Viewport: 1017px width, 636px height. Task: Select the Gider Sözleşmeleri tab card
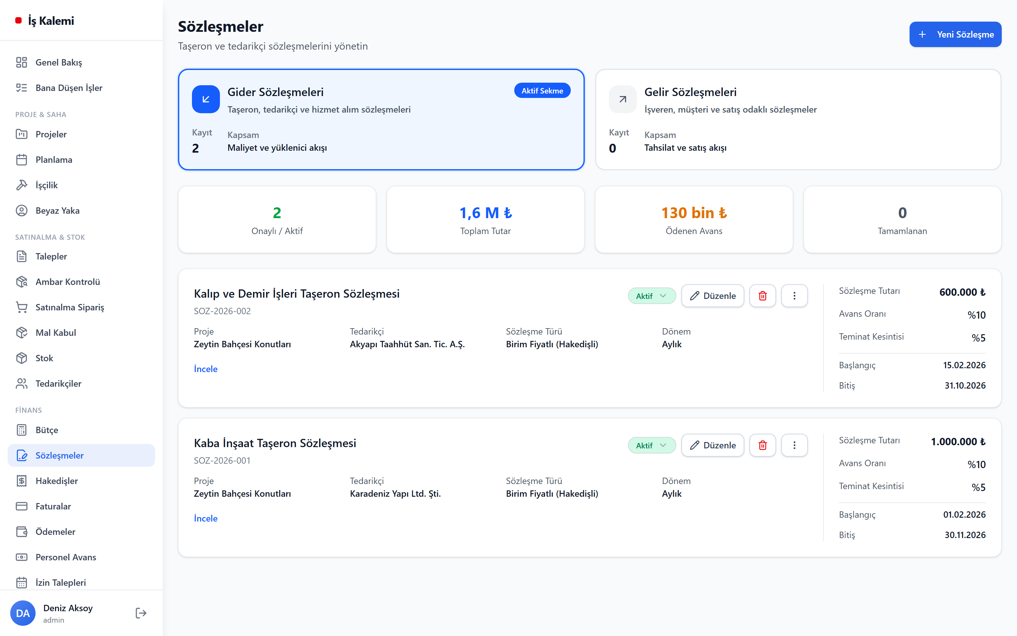coord(381,120)
